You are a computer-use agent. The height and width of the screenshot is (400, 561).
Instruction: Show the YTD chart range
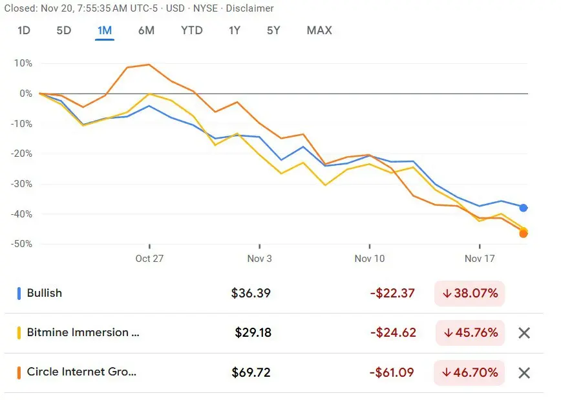pyautogui.click(x=192, y=30)
